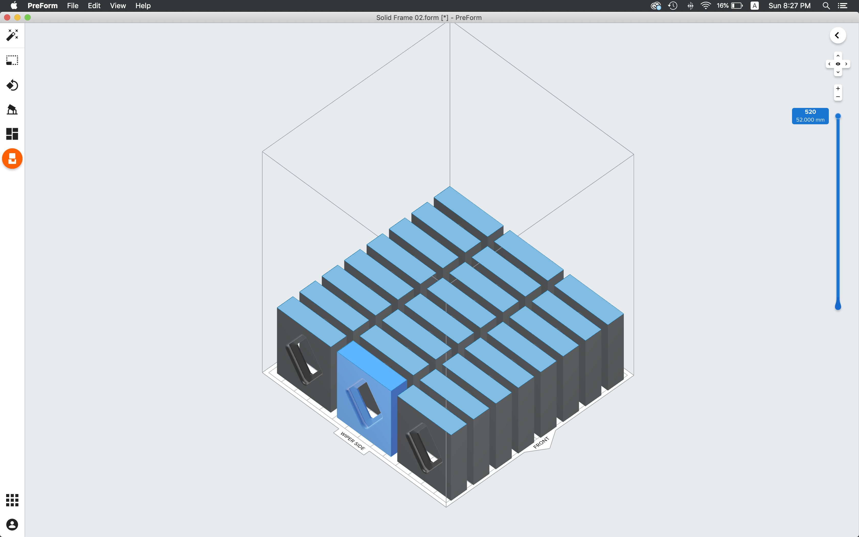This screenshot has height=537, width=859.
Task: Zoom out with the minus button
Action: 838,97
